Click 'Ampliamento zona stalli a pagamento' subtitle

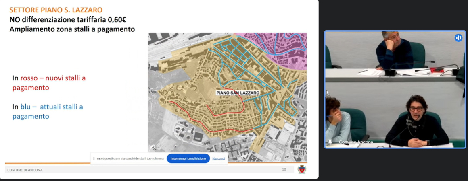click(72, 29)
